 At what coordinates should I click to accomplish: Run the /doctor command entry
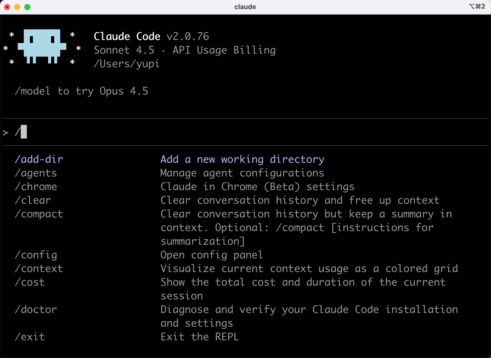[x=36, y=310]
